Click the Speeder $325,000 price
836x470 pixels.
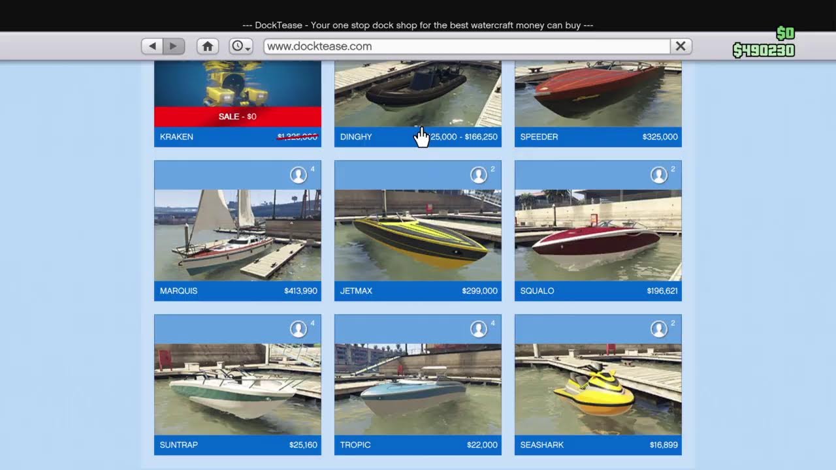coord(660,137)
